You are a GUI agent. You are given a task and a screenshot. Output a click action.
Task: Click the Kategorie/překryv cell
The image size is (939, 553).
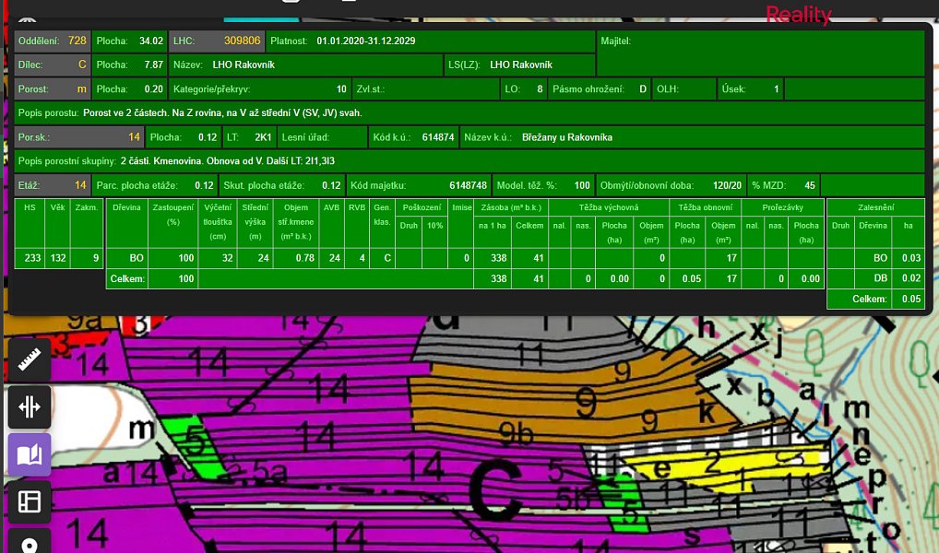260,88
